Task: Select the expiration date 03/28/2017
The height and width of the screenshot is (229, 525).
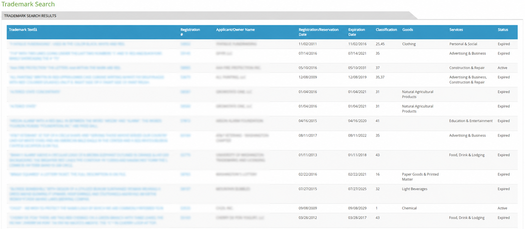Action: click(357, 218)
